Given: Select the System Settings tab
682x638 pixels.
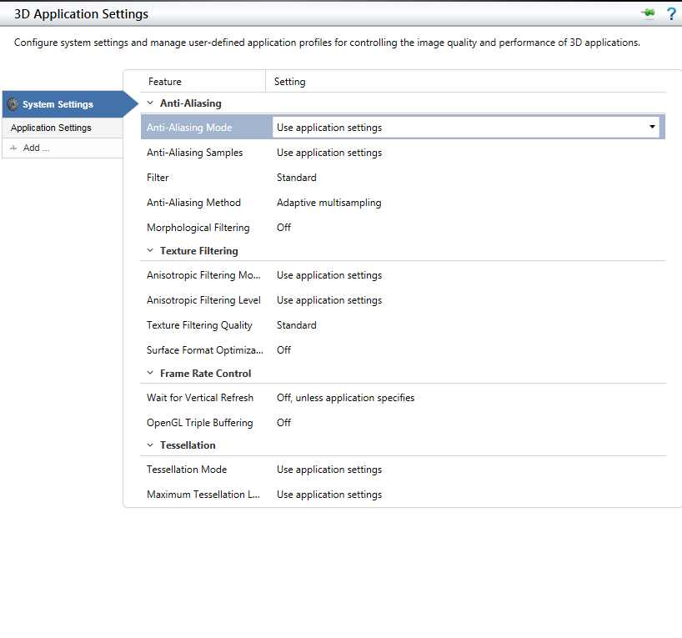Looking at the screenshot, I should 58,104.
